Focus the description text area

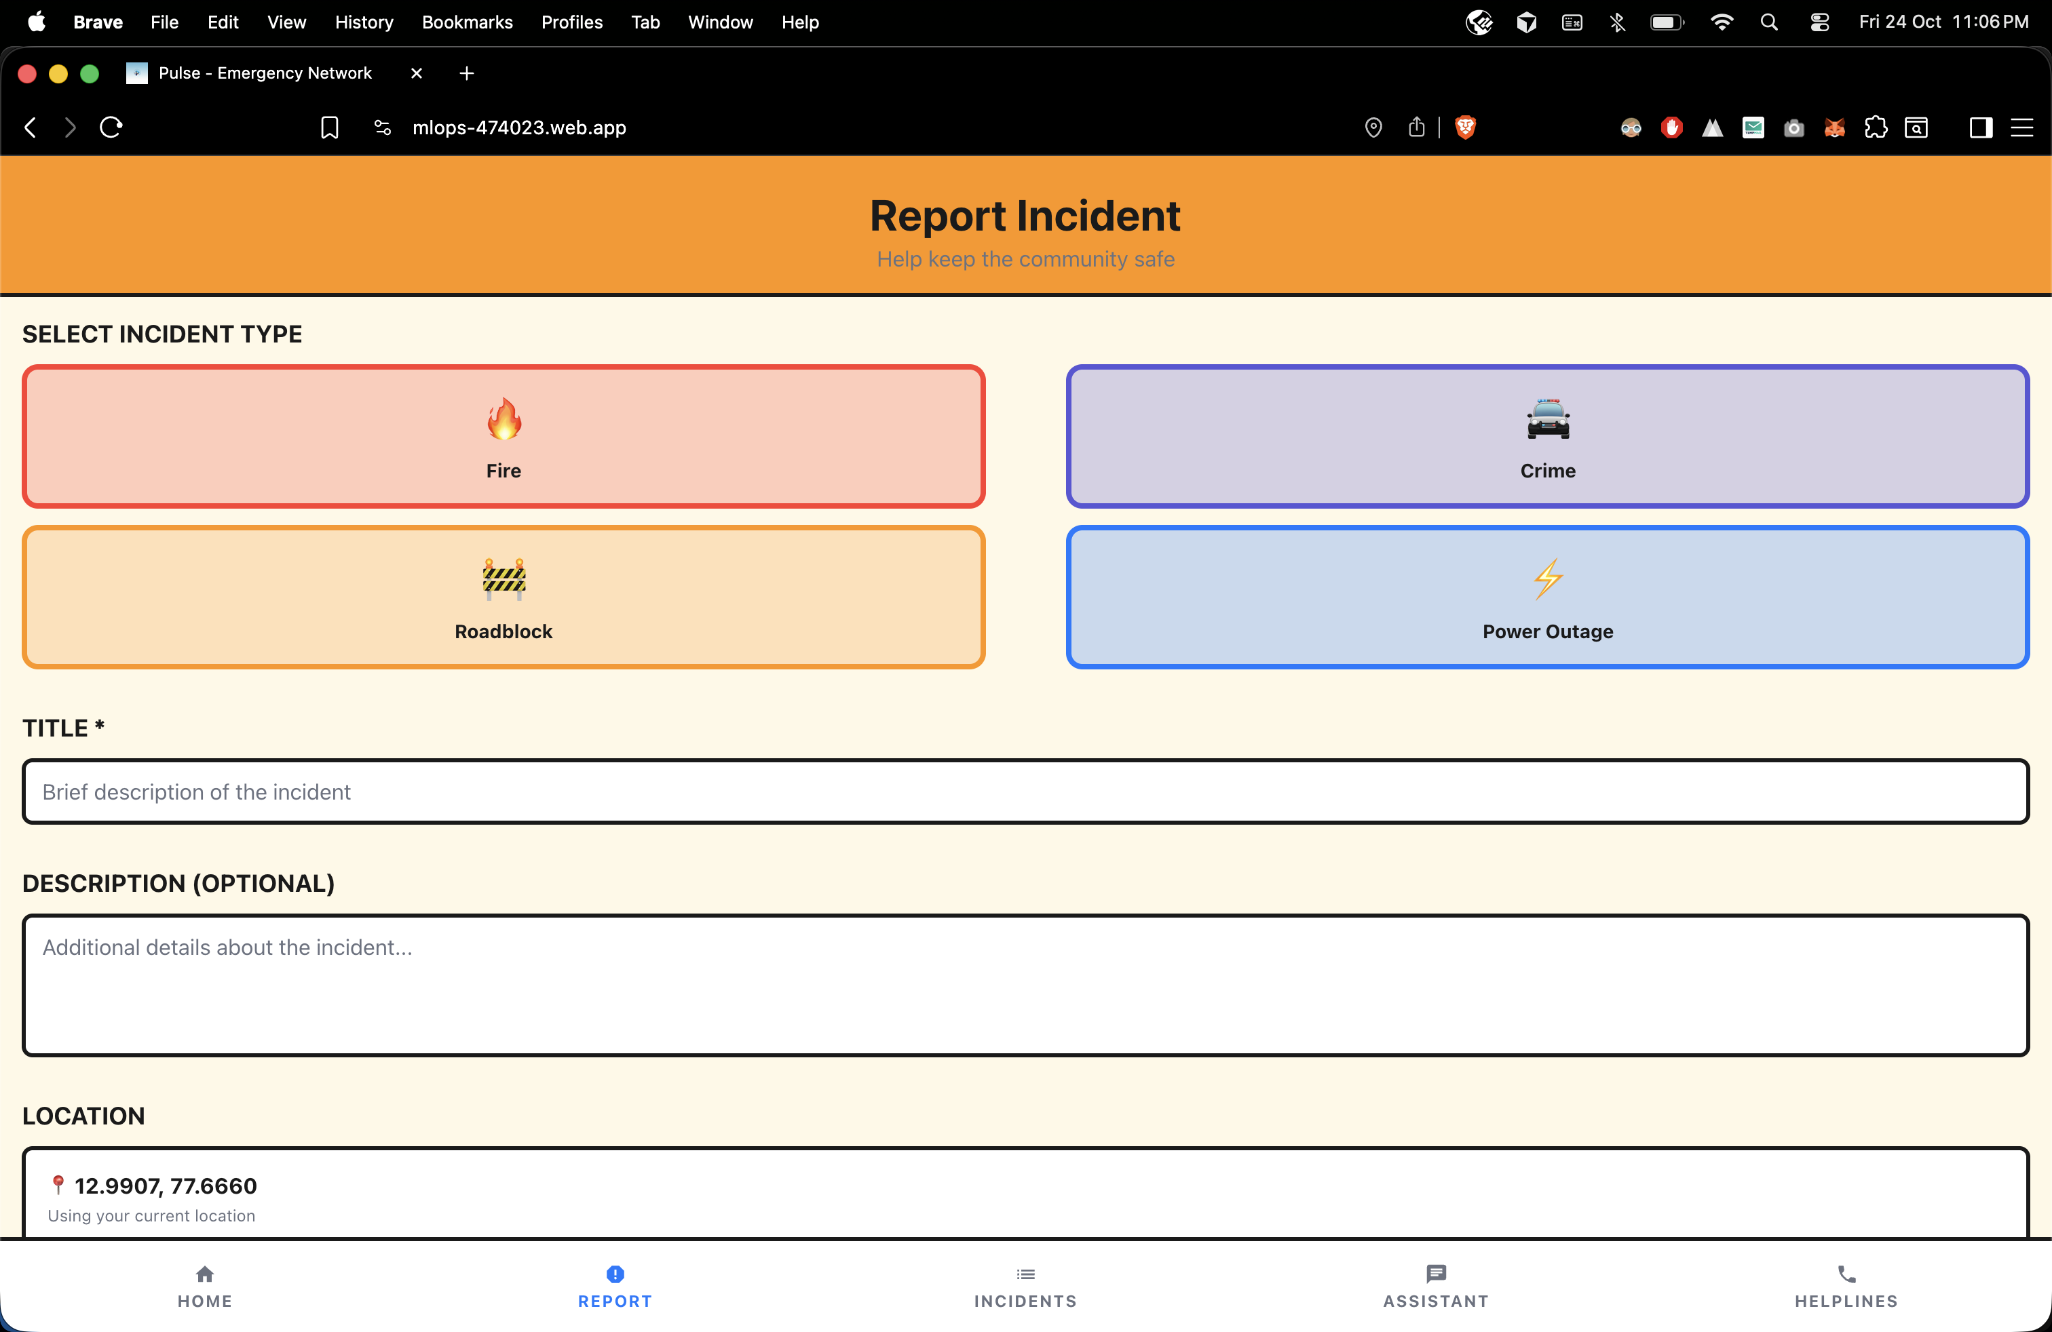[x=1025, y=985]
